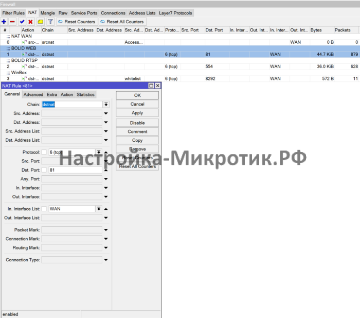
Task: Switch to the Raw tab
Action: (x=63, y=13)
